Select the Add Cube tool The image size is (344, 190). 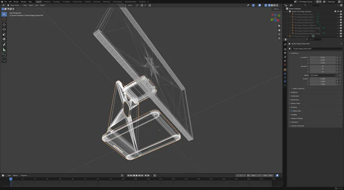[4, 55]
